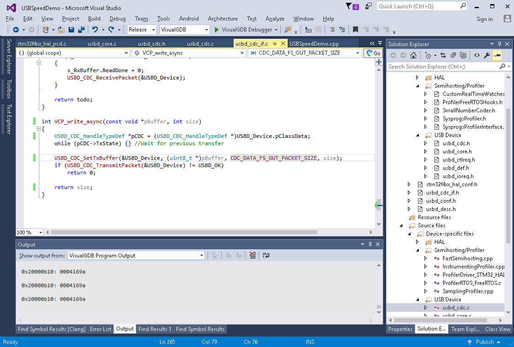Open the Debug menu
The height and width of the screenshot is (347, 514).
coord(118,19)
